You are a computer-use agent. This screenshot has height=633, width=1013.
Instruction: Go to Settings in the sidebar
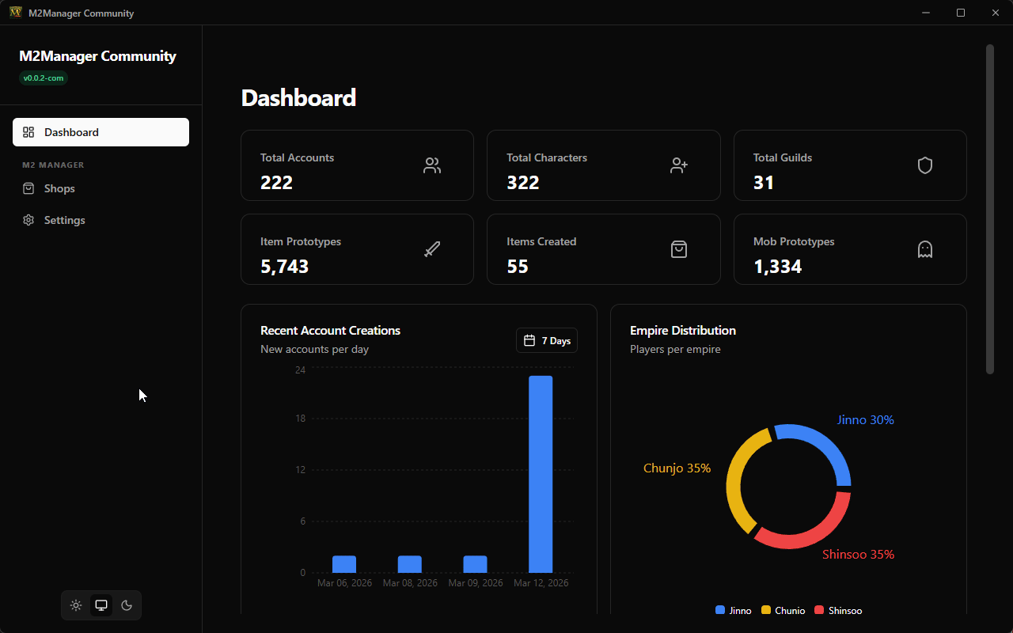(64, 220)
